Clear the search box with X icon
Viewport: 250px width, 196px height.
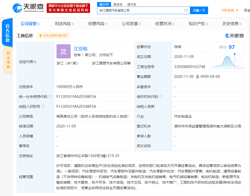(186, 10)
